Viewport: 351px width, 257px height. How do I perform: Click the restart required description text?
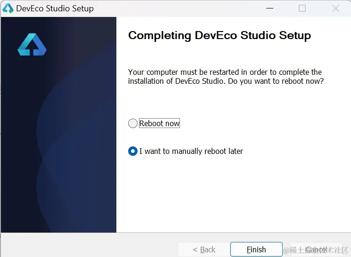click(x=225, y=72)
